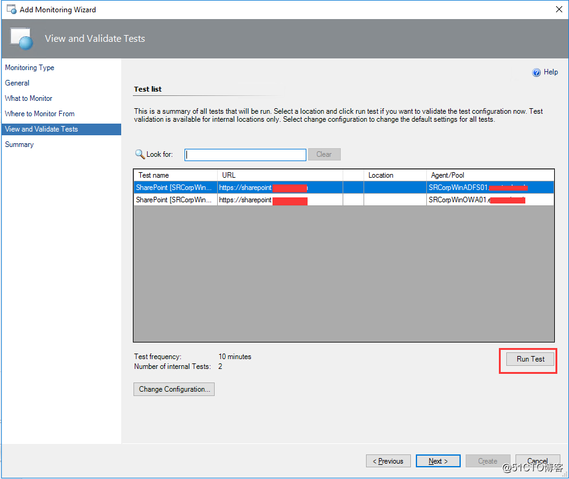Sort by the Test name column header

176,175
